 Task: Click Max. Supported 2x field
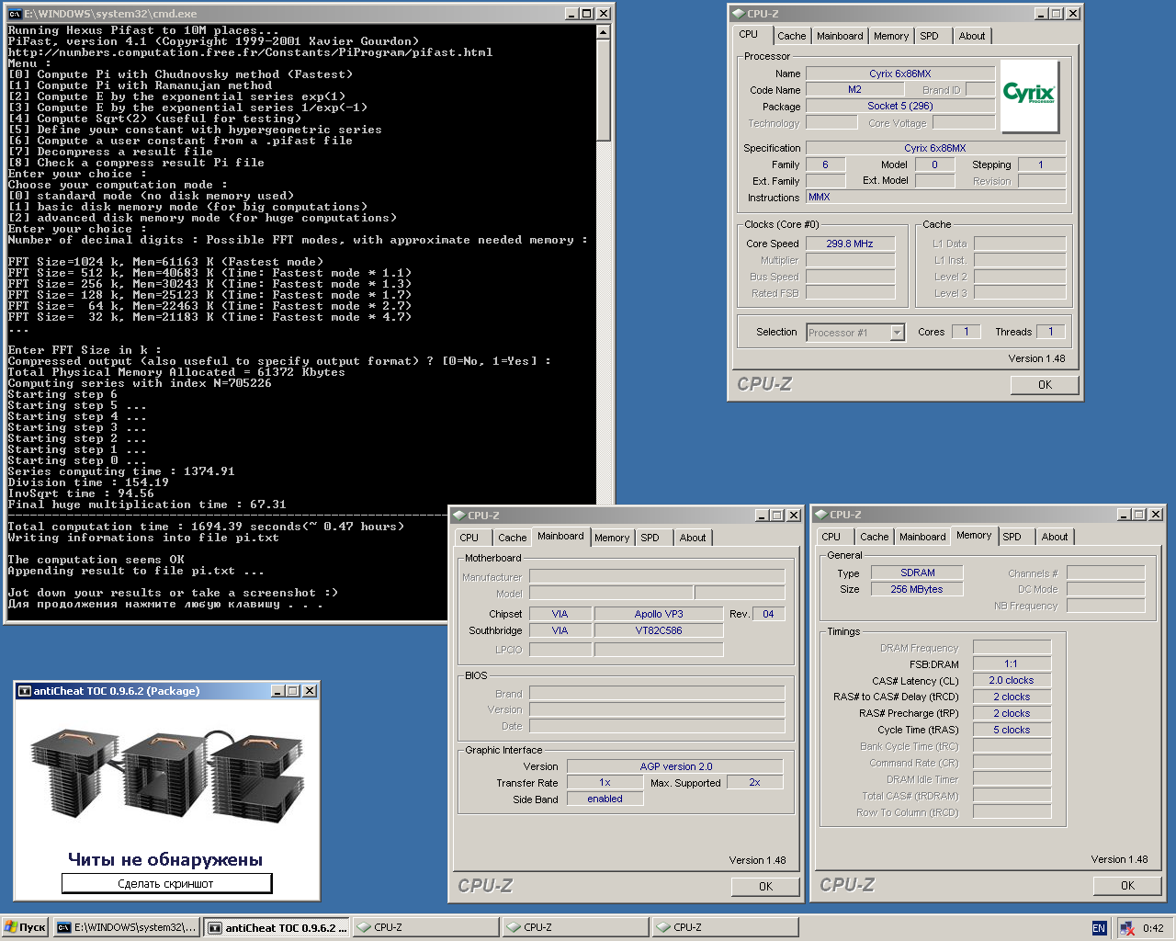(754, 782)
